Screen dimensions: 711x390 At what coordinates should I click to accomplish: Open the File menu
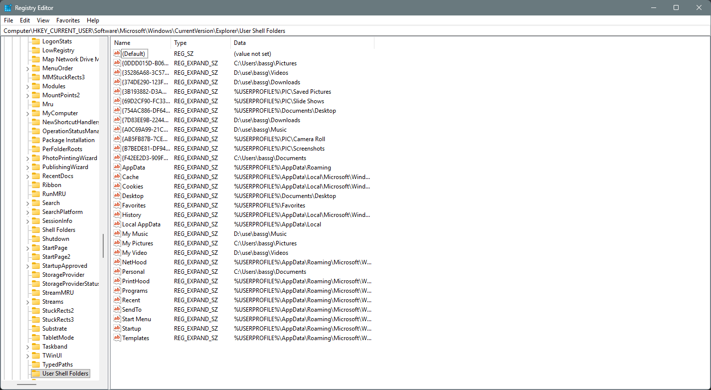(x=8, y=20)
